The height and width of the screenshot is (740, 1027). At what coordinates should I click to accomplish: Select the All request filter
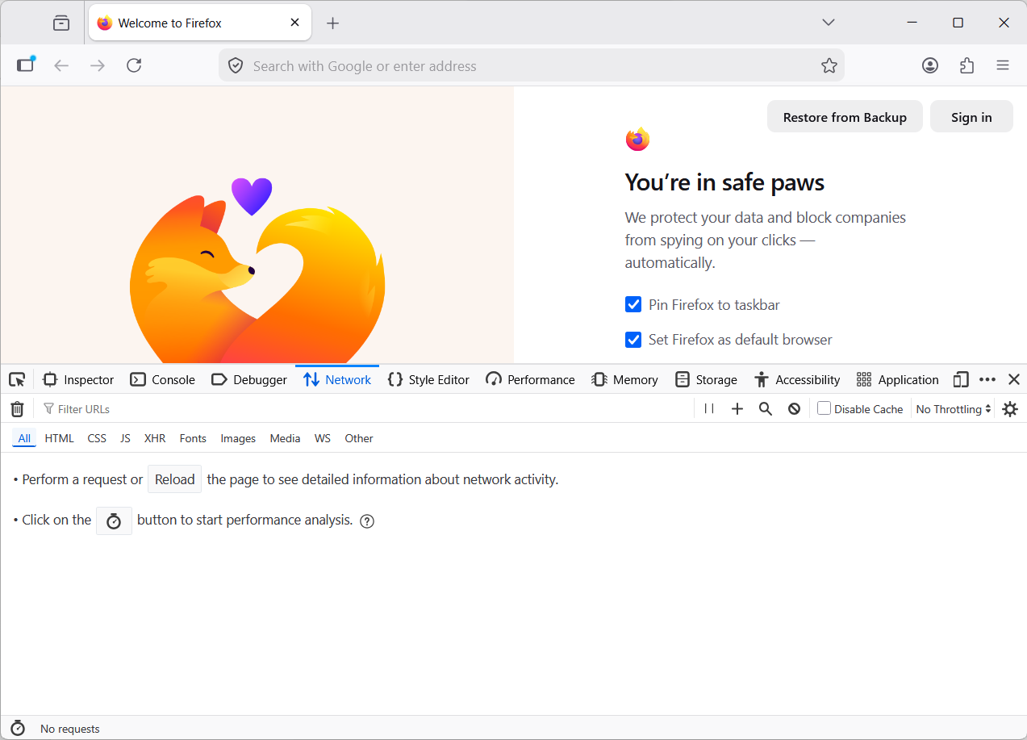point(24,438)
